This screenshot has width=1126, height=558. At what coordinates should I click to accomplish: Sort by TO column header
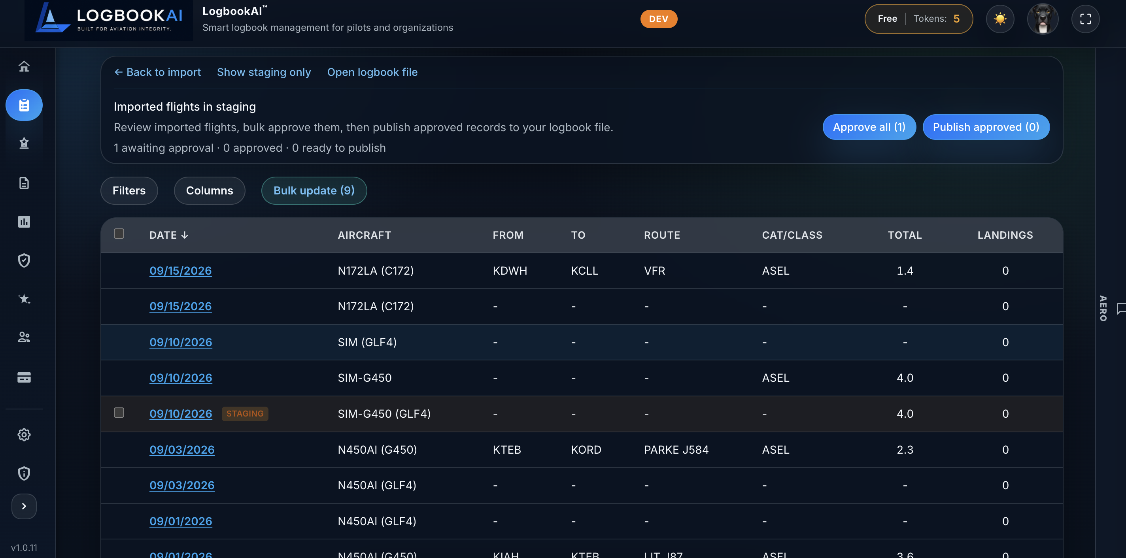pos(578,235)
